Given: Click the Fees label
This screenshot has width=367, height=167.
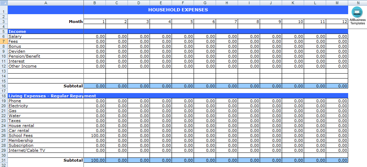Looking at the screenshot, I should [13, 41].
